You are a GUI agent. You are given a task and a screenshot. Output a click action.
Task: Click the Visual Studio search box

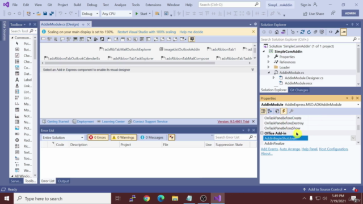(x=229, y=5)
